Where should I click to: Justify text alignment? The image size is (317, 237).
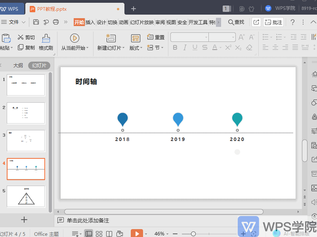(295, 47)
